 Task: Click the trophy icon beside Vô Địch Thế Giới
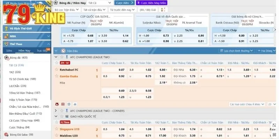tap(6, 28)
